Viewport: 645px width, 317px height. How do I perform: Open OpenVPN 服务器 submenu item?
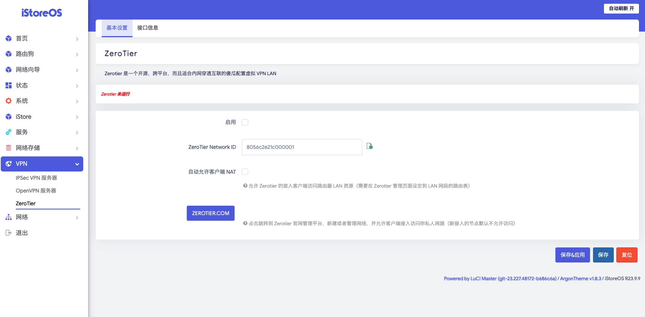(x=36, y=191)
